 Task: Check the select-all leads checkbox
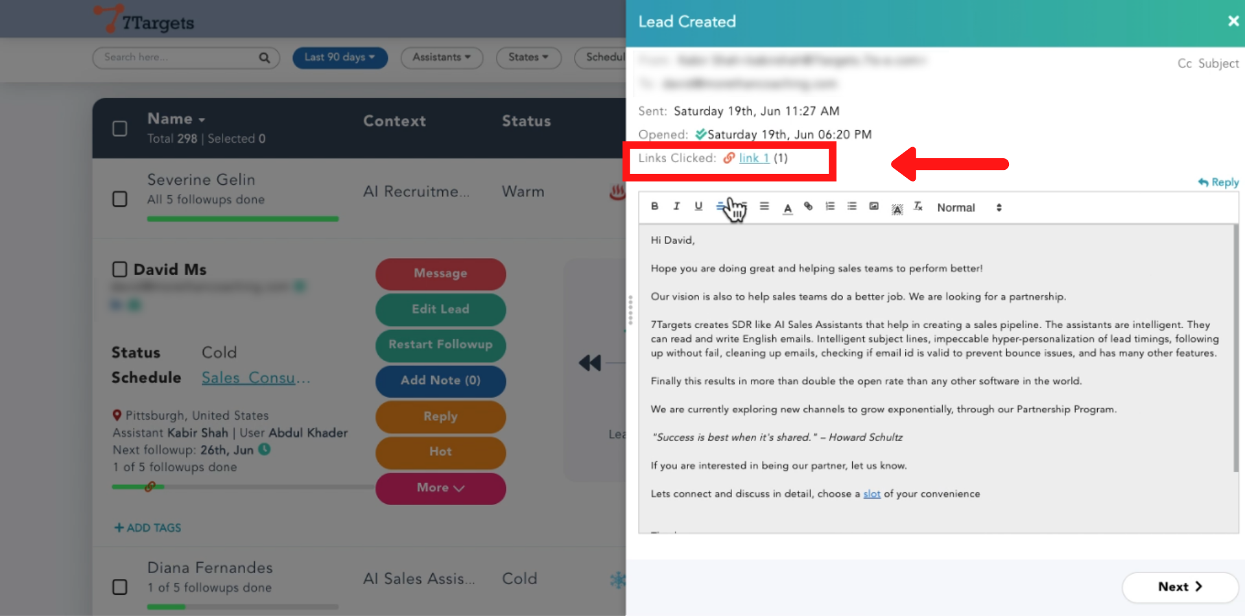pyautogui.click(x=120, y=128)
